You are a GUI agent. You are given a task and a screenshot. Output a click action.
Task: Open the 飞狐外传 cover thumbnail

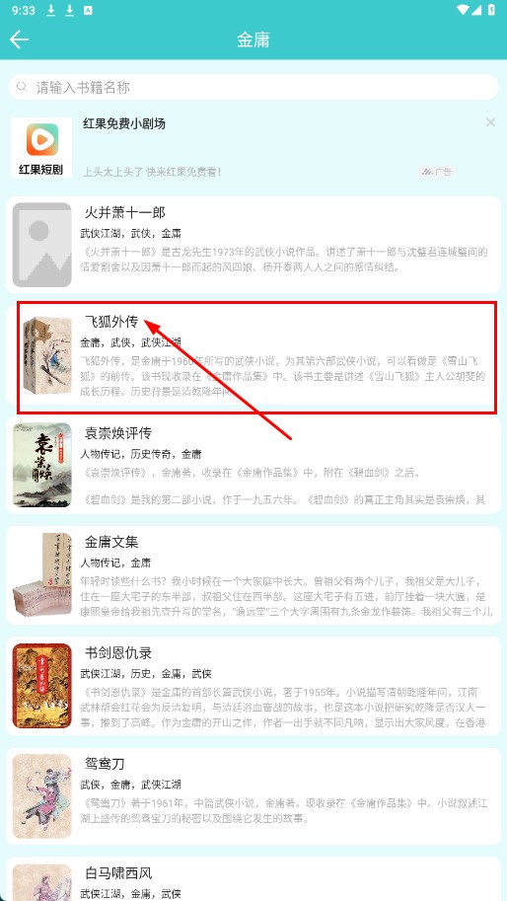pyautogui.click(x=46, y=355)
